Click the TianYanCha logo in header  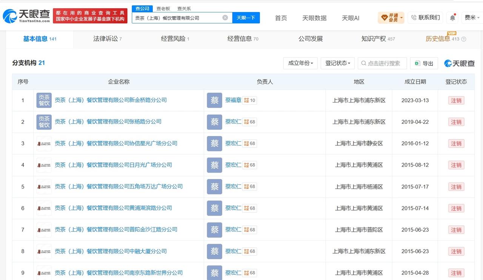pos(26,16)
